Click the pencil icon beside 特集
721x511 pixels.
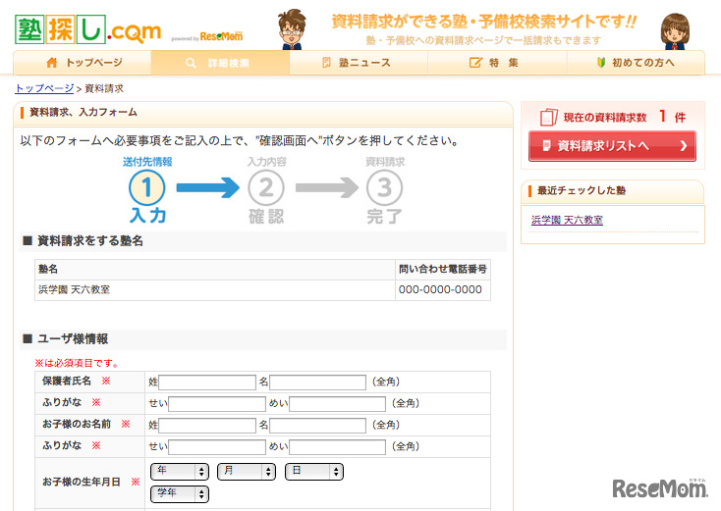(x=475, y=63)
